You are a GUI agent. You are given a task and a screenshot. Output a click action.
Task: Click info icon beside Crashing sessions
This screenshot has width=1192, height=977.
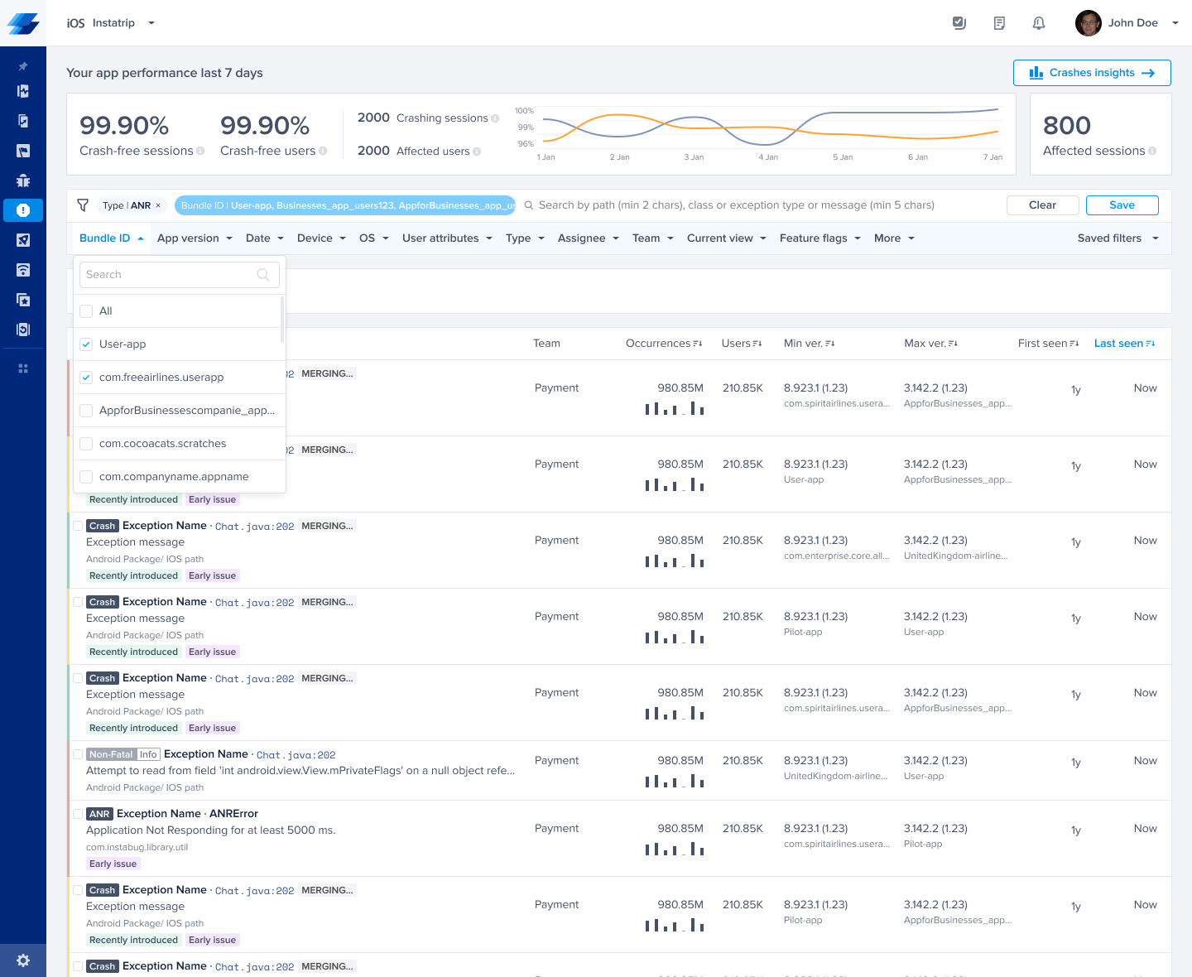click(495, 118)
